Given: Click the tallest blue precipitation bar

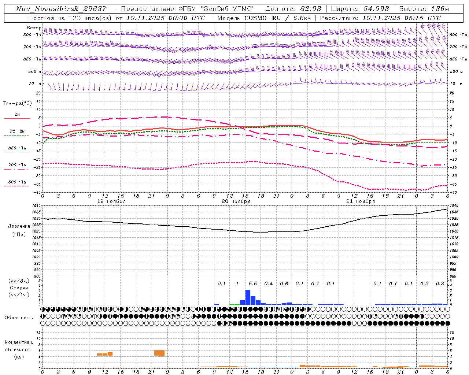Looking at the screenshot, I should tap(248, 297).
